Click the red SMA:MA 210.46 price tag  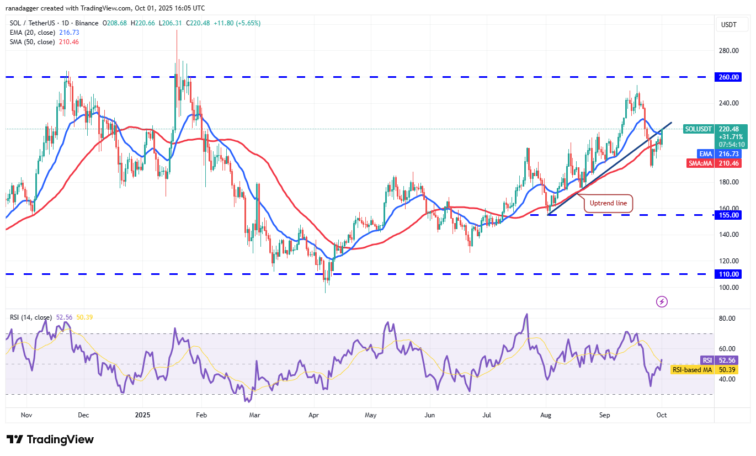click(x=728, y=163)
